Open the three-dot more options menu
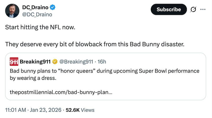Viewport: 212px width, 118px height. (203, 10)
